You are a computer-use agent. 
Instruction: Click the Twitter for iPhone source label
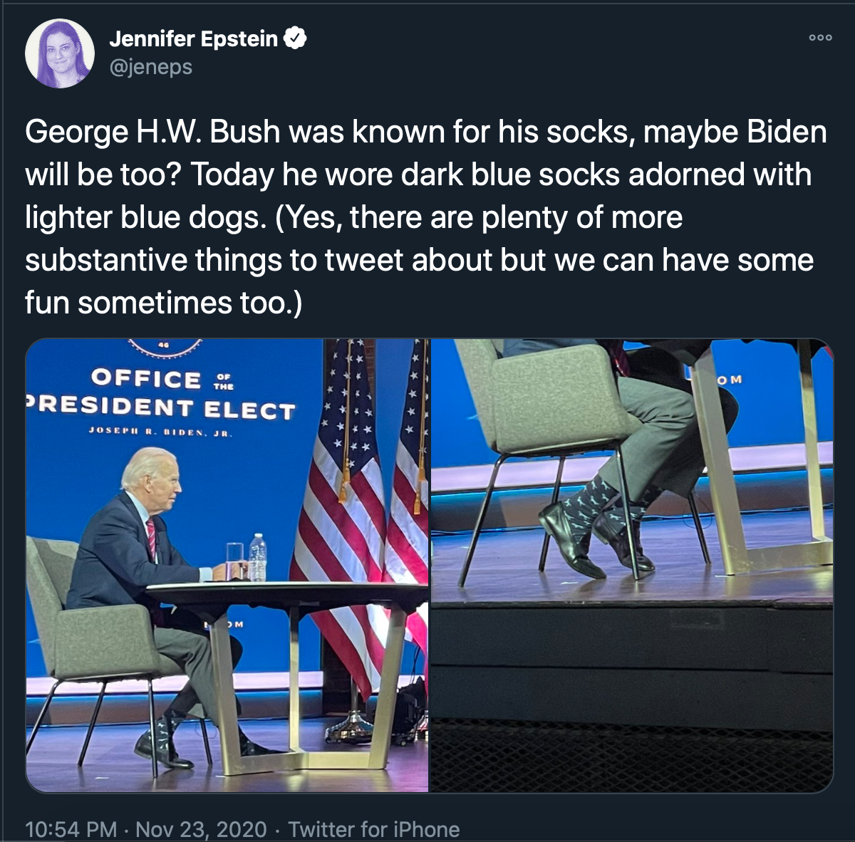click(x=374, y=829)
